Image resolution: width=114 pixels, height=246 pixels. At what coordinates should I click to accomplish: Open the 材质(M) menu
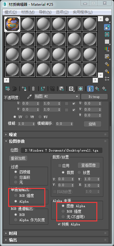28,12
